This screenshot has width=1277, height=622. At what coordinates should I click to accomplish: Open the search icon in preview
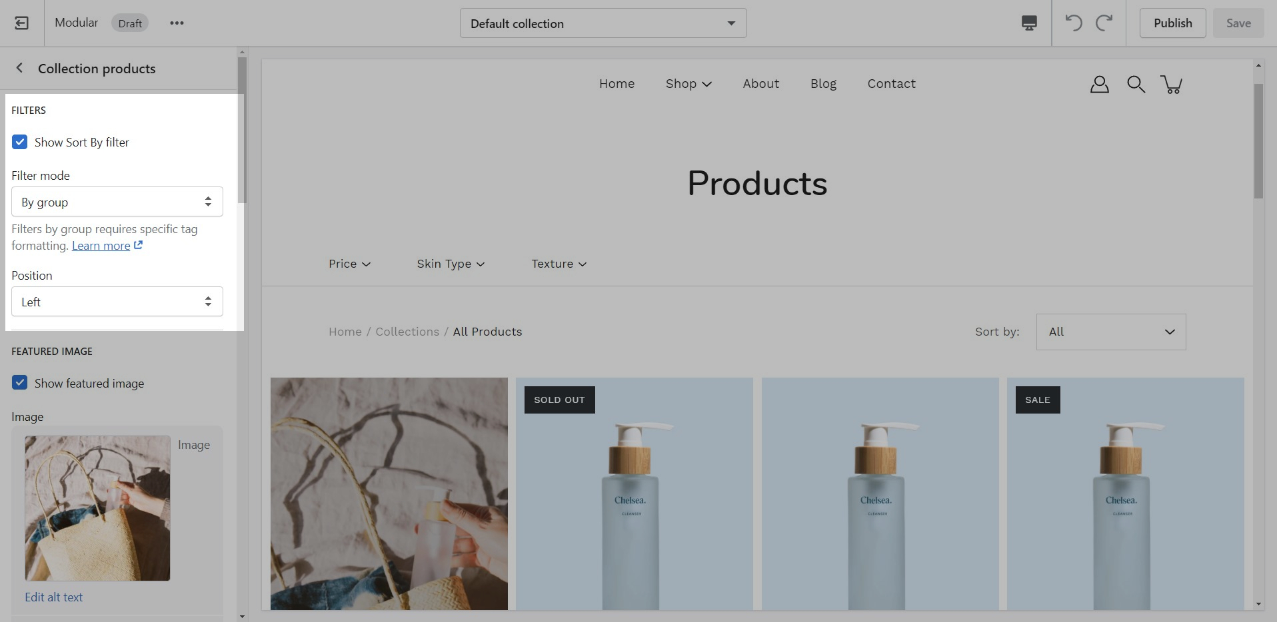coord(1136,85)
